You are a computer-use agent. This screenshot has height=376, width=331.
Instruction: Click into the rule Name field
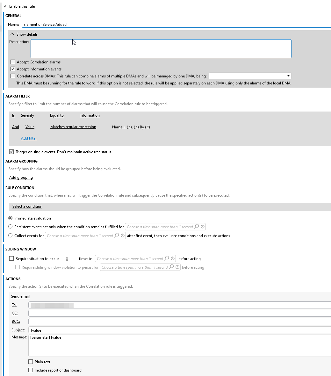(176, 24)
